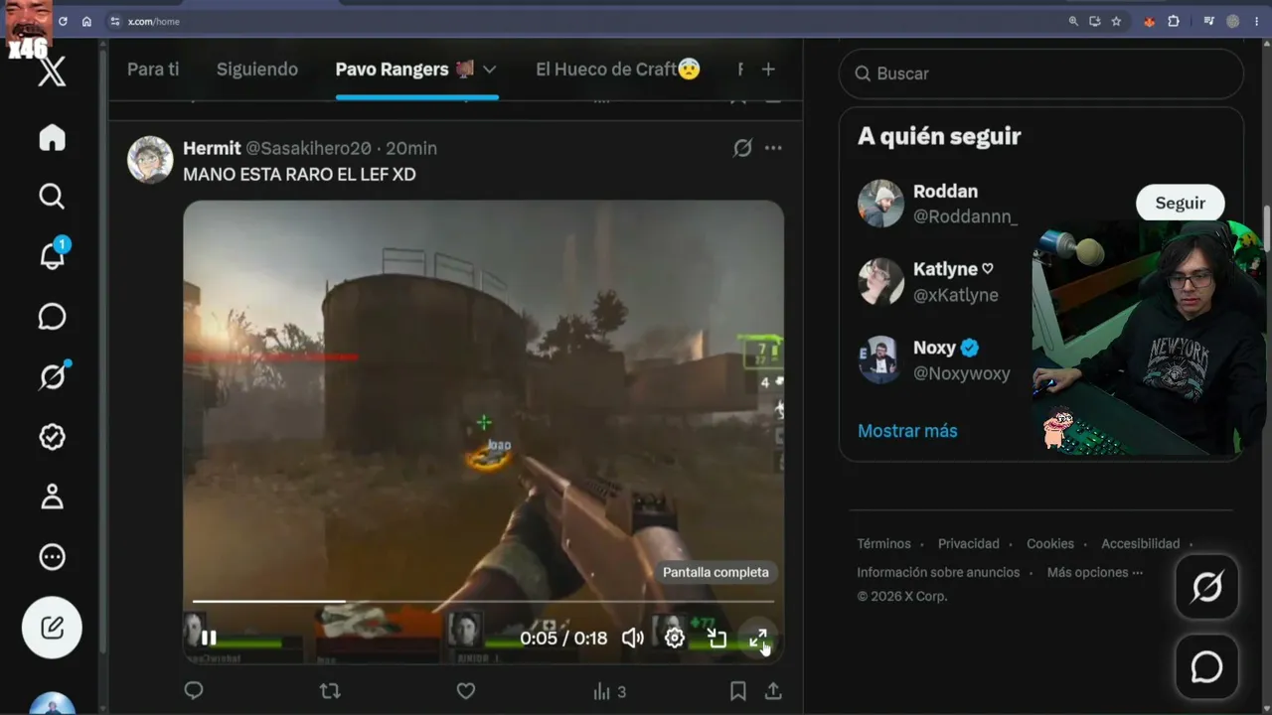
Task: Open the browser extensions puzzle menu
Action: click(x=1174, y=21)
